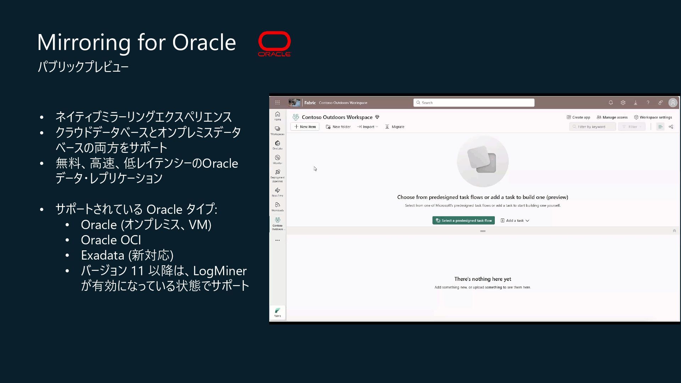Open the help question mark icon

[648, 102]
